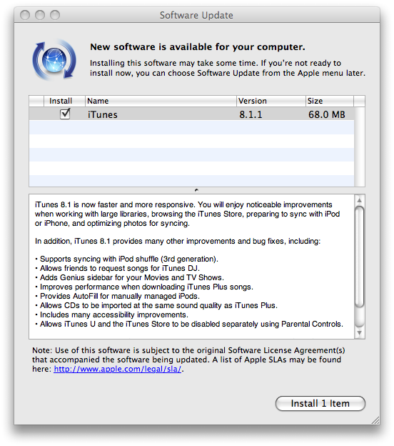Click "Allows friends to request songs" line

click(x=118, y=268)
